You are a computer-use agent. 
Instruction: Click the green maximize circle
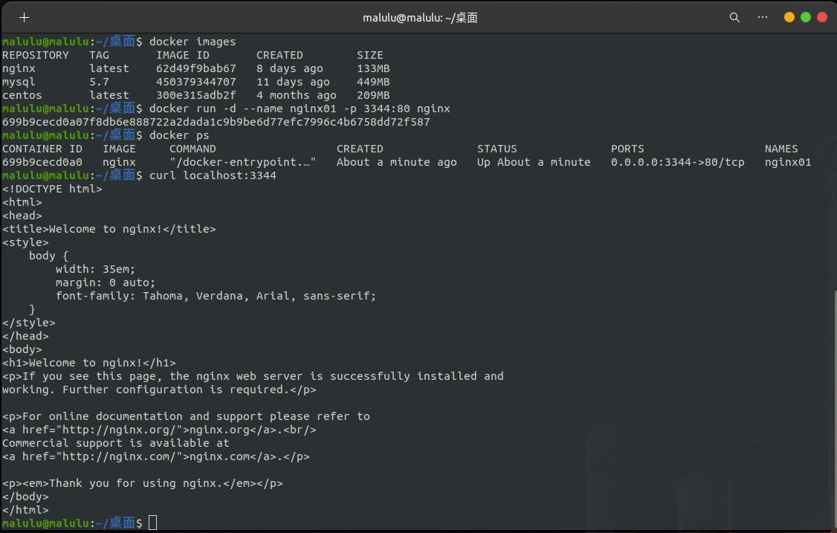[806, 15]
